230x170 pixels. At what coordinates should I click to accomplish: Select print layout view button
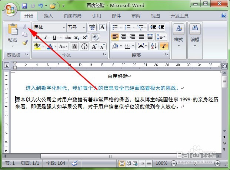[121, 163]
